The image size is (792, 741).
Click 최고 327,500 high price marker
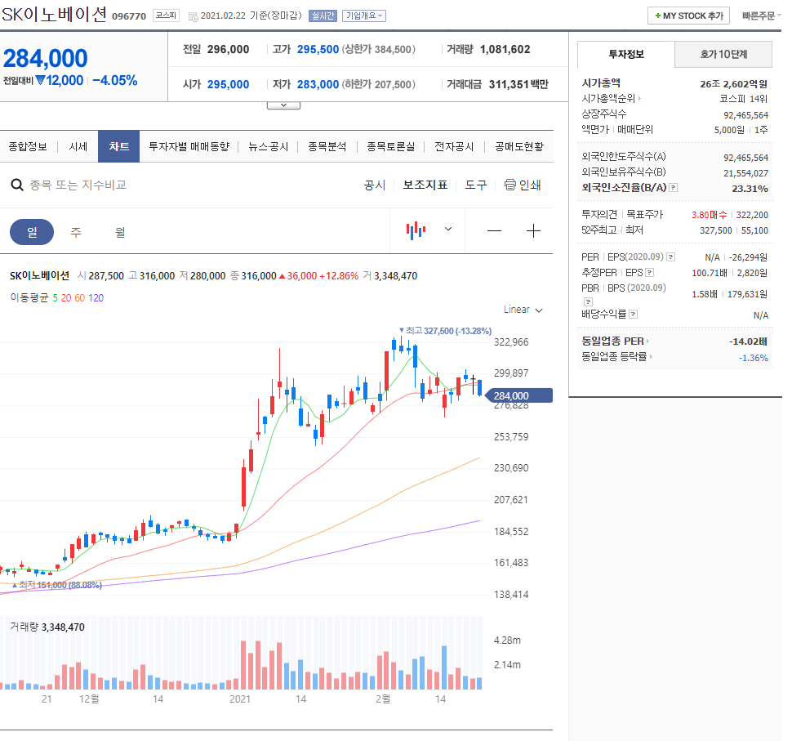[445, 331]
